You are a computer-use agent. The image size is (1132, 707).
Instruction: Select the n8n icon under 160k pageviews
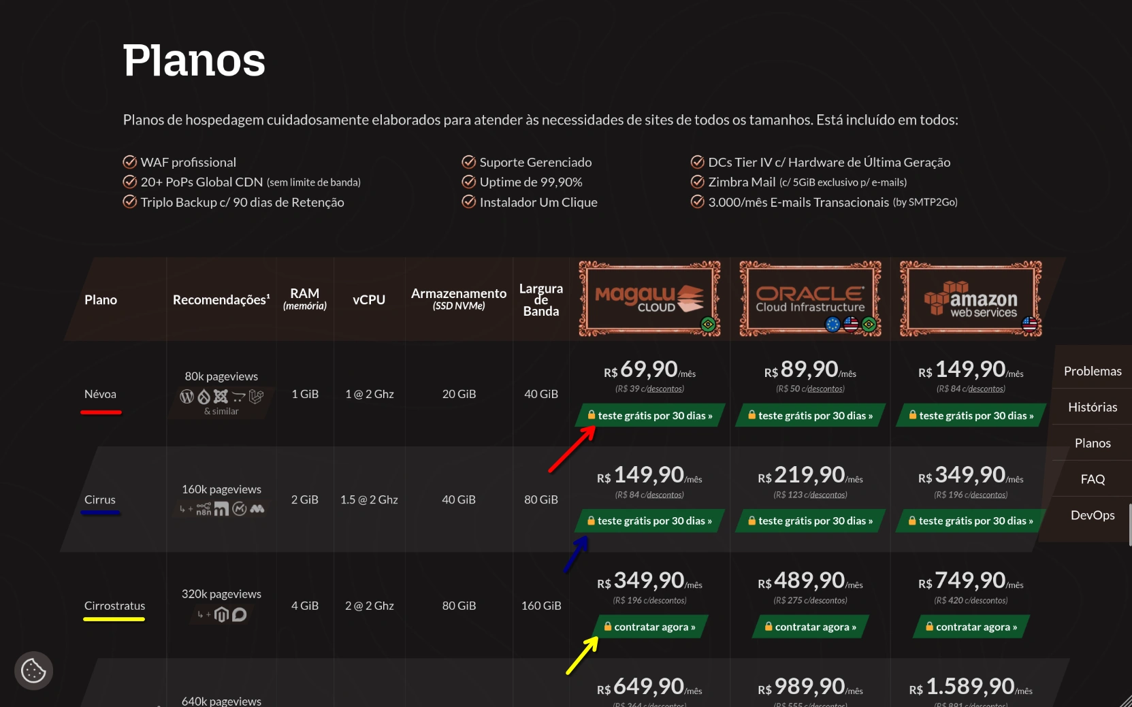tap(204, 509)
